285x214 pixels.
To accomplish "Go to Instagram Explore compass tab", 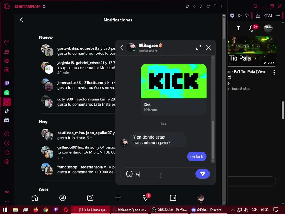I will tap(63, 198).
